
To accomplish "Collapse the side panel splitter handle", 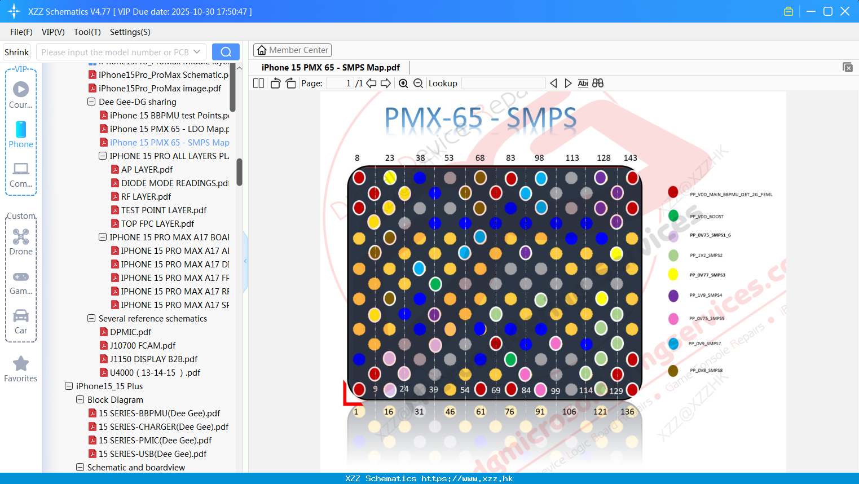I will click(x=245, y=261).
